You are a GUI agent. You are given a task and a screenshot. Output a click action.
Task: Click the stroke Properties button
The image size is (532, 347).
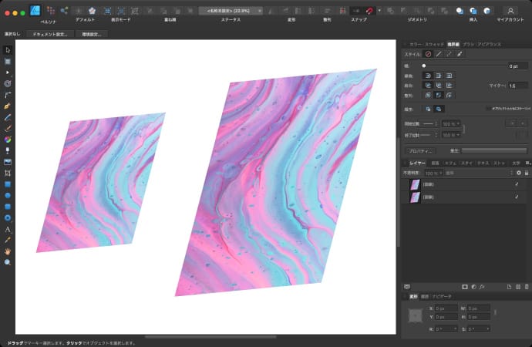(x=421, y=150)
